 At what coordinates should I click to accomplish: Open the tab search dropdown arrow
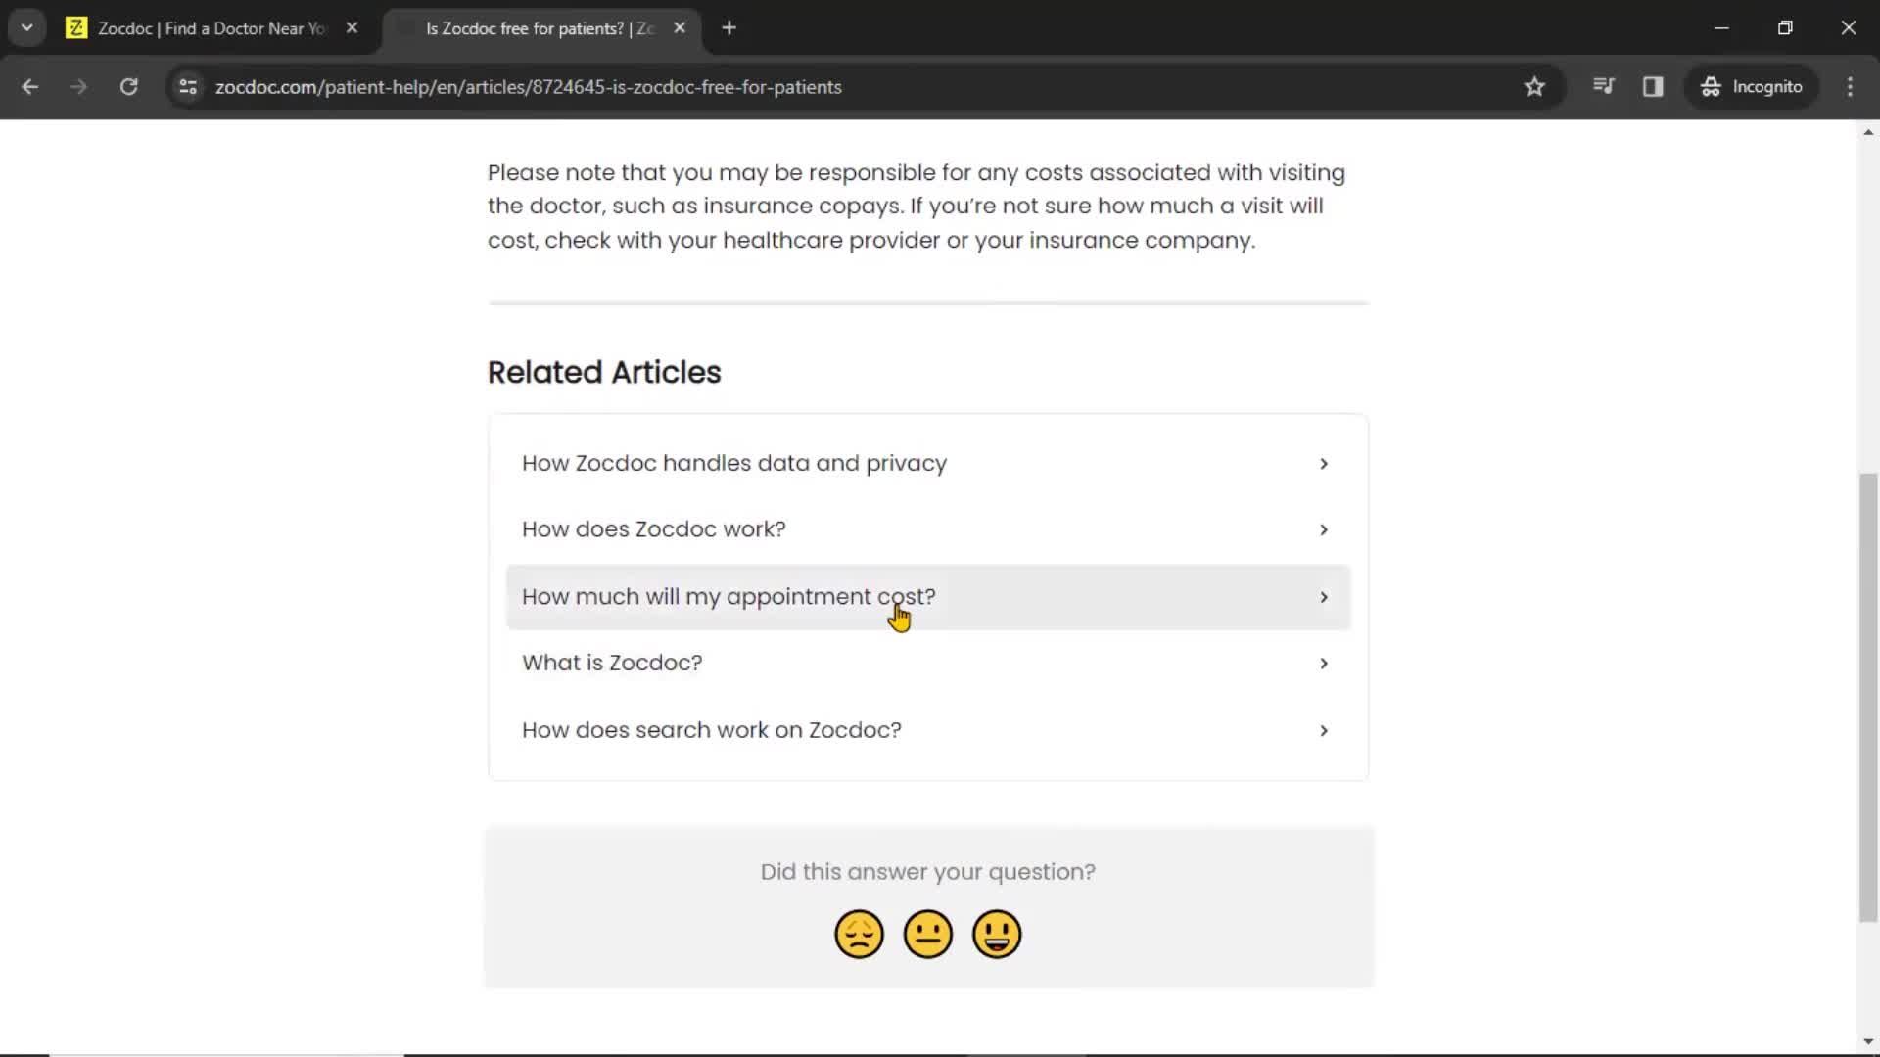[x=27, y=28]
